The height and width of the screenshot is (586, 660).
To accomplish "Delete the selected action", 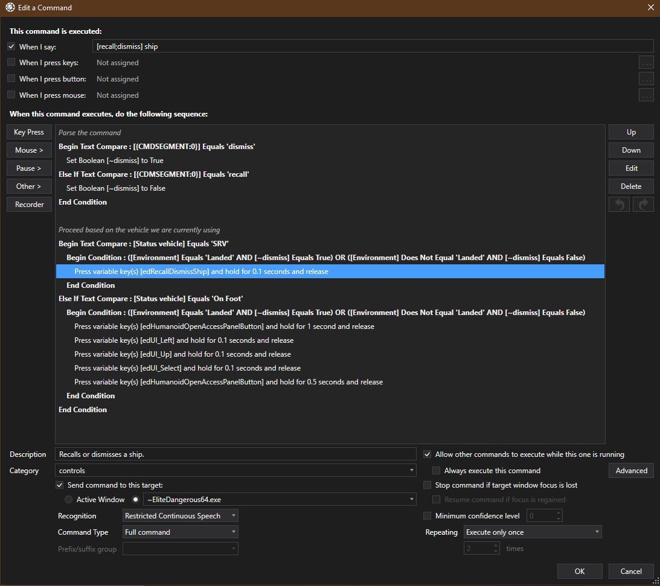I will point(631,186).
